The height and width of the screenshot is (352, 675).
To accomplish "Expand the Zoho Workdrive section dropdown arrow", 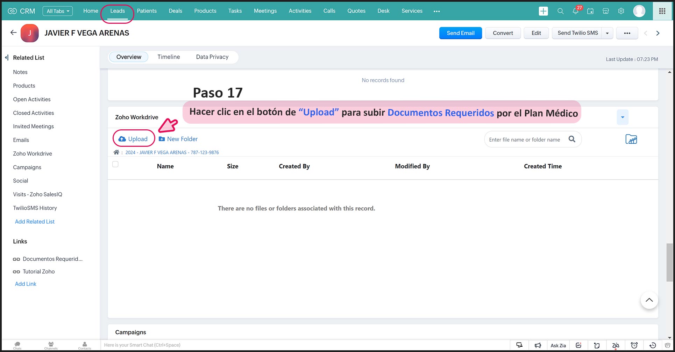I will pos(622,117).
